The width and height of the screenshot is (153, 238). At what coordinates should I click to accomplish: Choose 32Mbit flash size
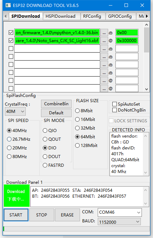click(x=85, y=128)
